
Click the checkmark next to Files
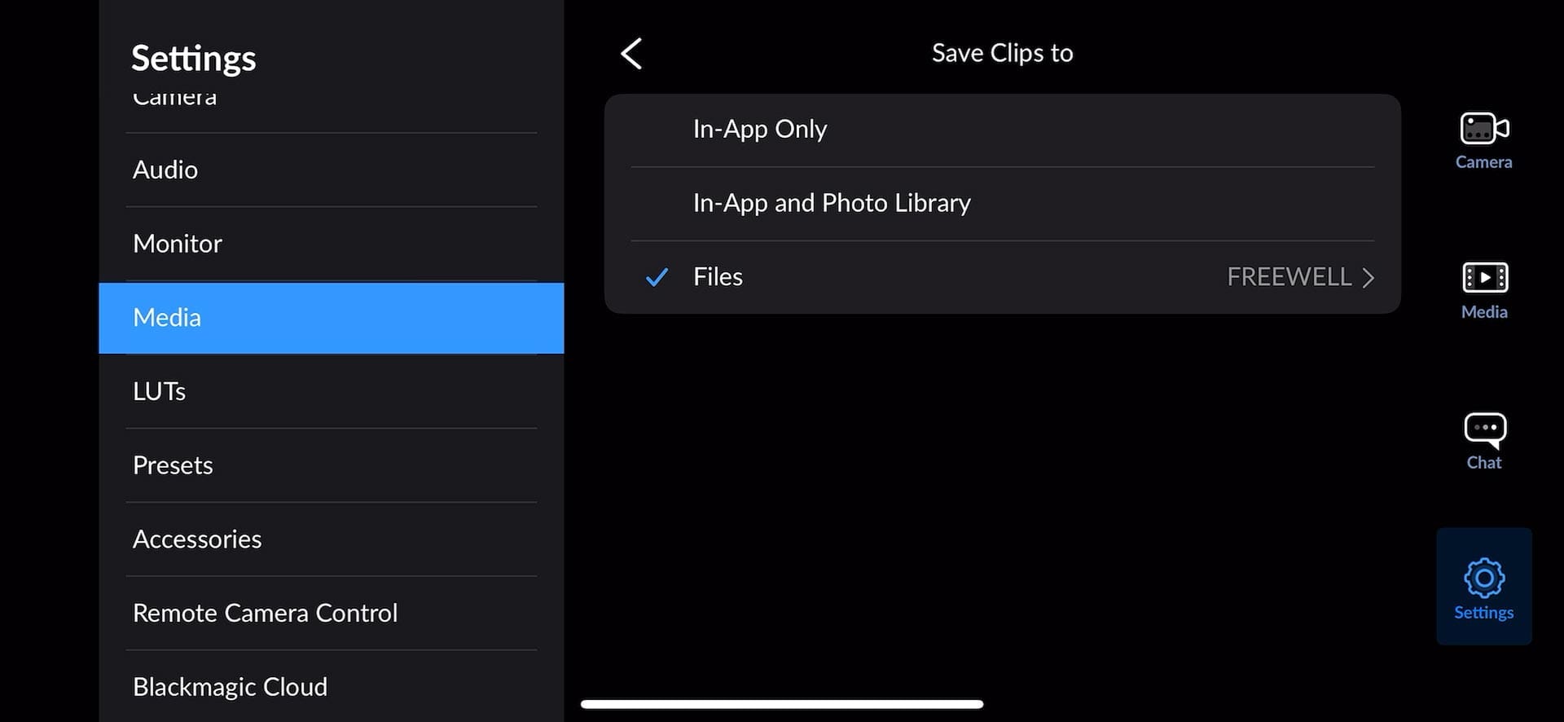pos(656,277)
